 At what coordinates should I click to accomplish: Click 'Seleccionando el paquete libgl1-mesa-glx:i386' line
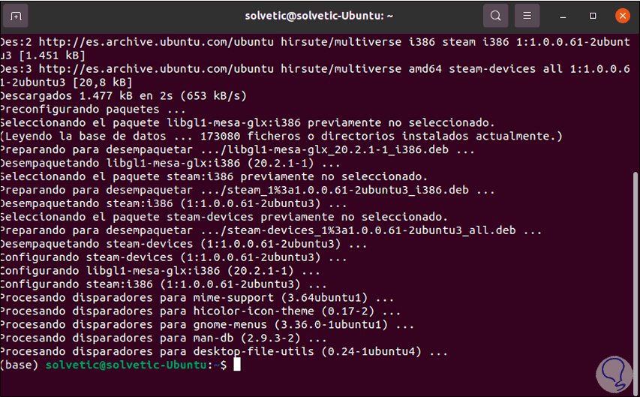(248, 123)
